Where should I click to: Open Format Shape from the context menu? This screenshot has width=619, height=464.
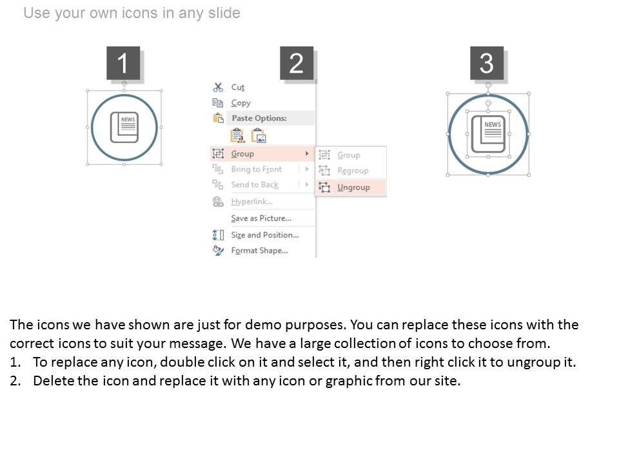pyautogui.click(x=259, y=250)
